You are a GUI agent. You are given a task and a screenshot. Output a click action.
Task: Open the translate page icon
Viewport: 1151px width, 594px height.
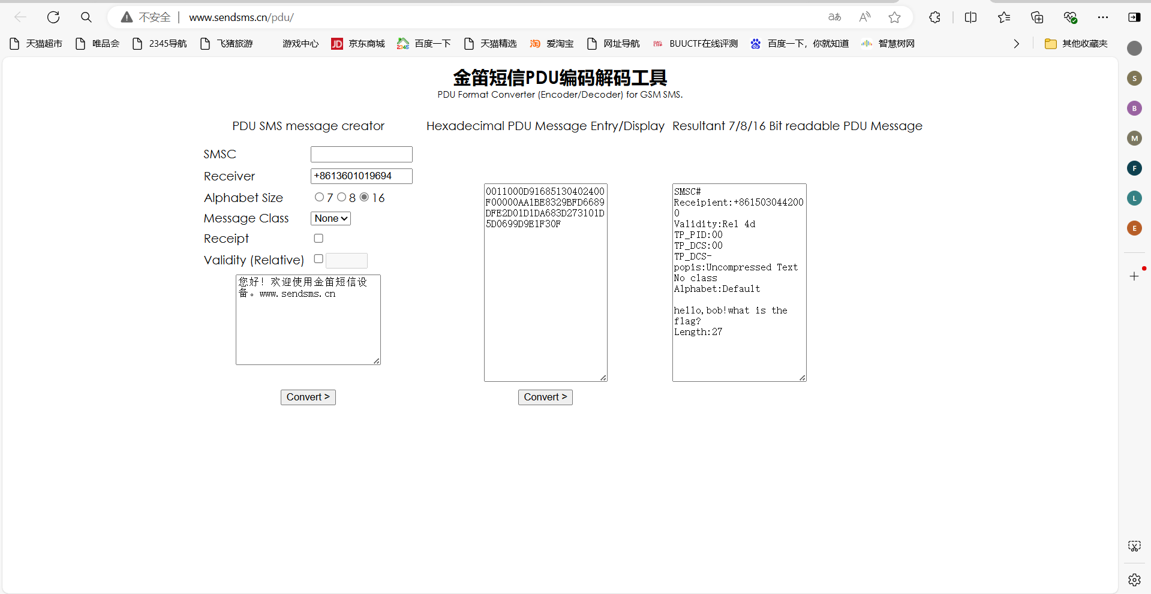(835, 17)
